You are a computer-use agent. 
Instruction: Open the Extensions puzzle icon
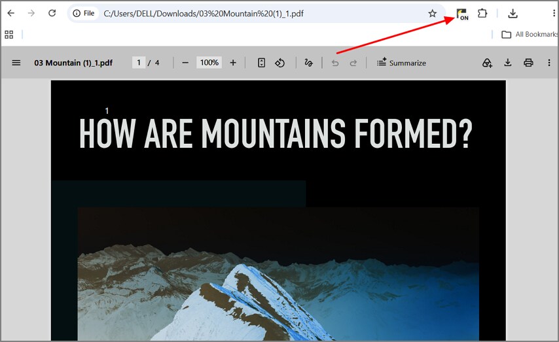482,14
